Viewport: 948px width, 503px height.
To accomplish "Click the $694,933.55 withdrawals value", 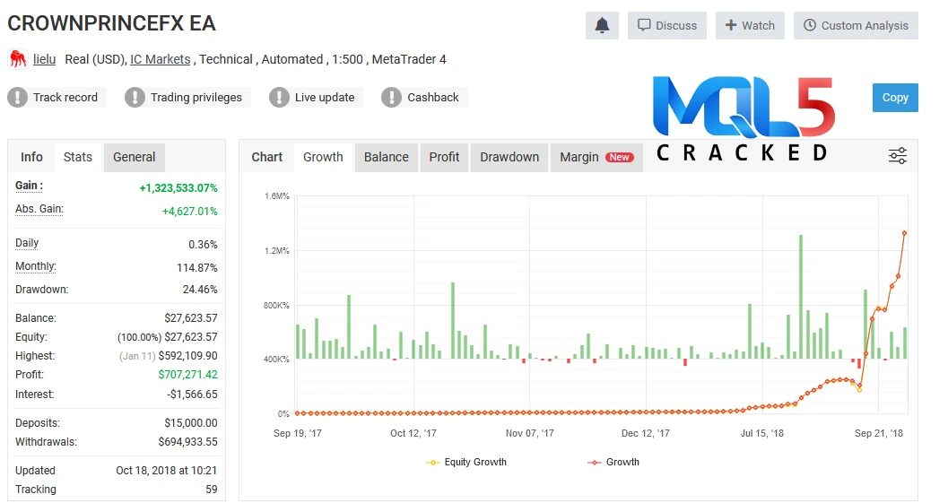I will (x=188, y=442).
